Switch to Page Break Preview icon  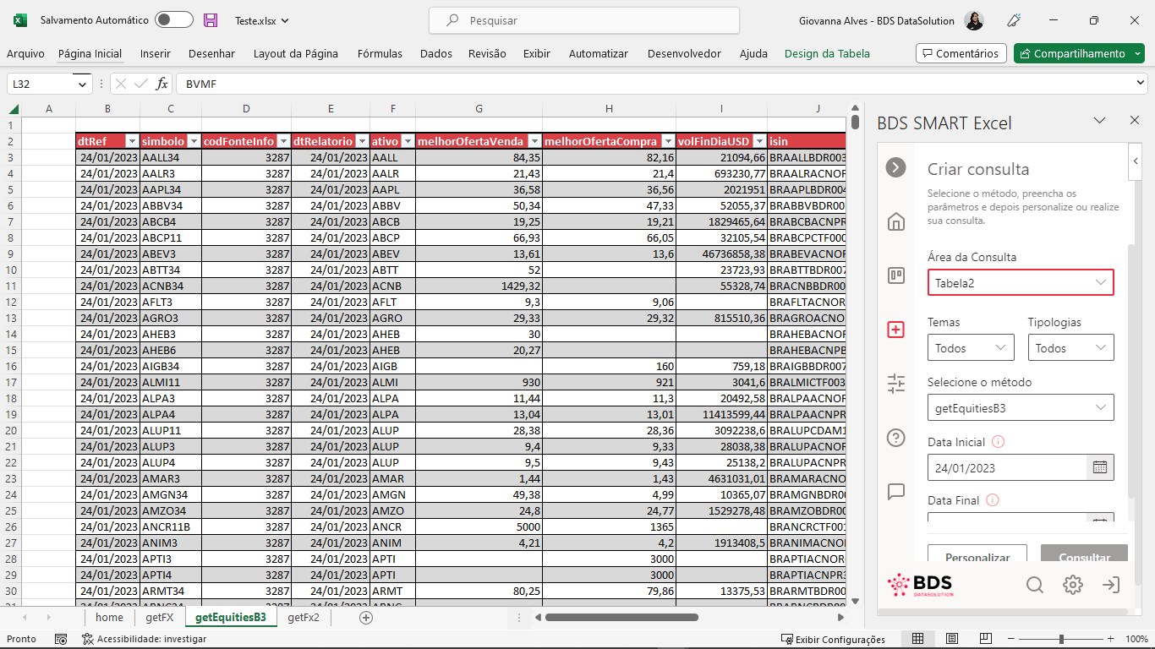coord(985,639)
